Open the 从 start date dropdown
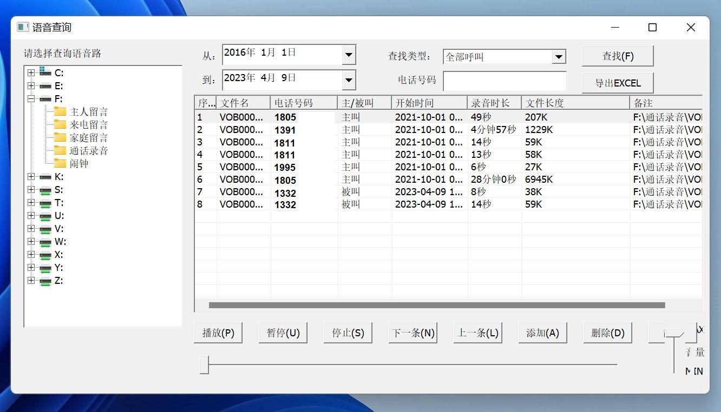The image size is (721, 412). point(349,55)
